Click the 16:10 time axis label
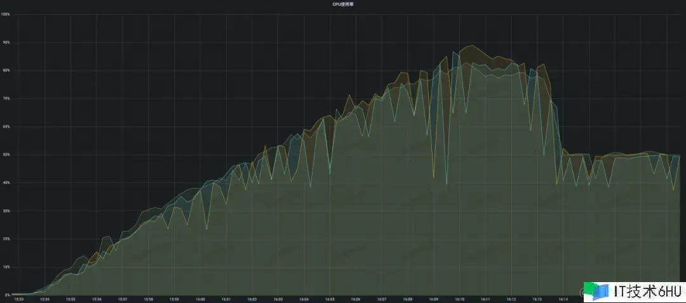This screenshot has width=686, height=303. 459,299
